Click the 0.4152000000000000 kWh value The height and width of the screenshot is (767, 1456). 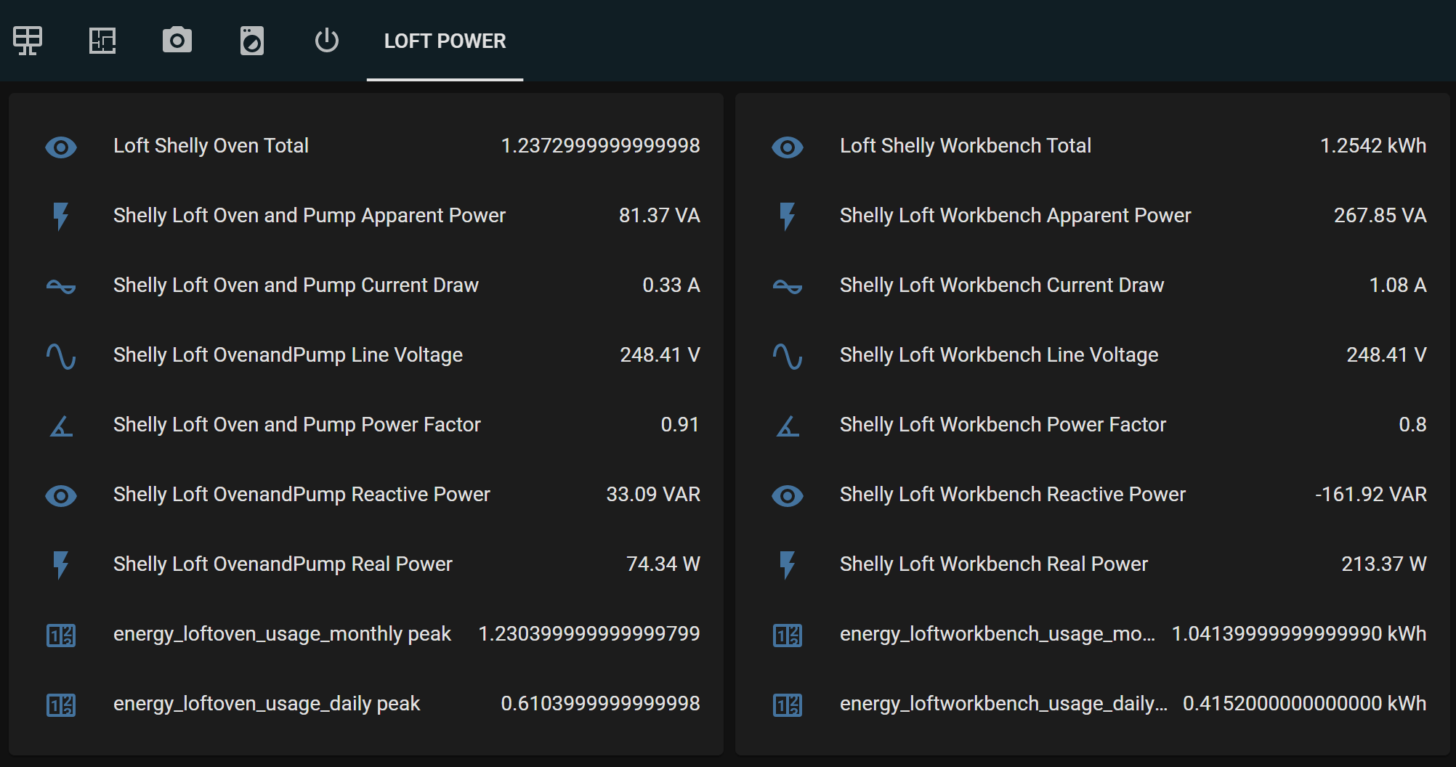[x=1305, y=704]
